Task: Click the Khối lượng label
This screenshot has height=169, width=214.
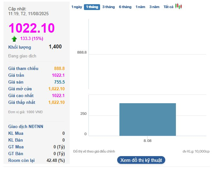Action: click(x=20, y=47)
